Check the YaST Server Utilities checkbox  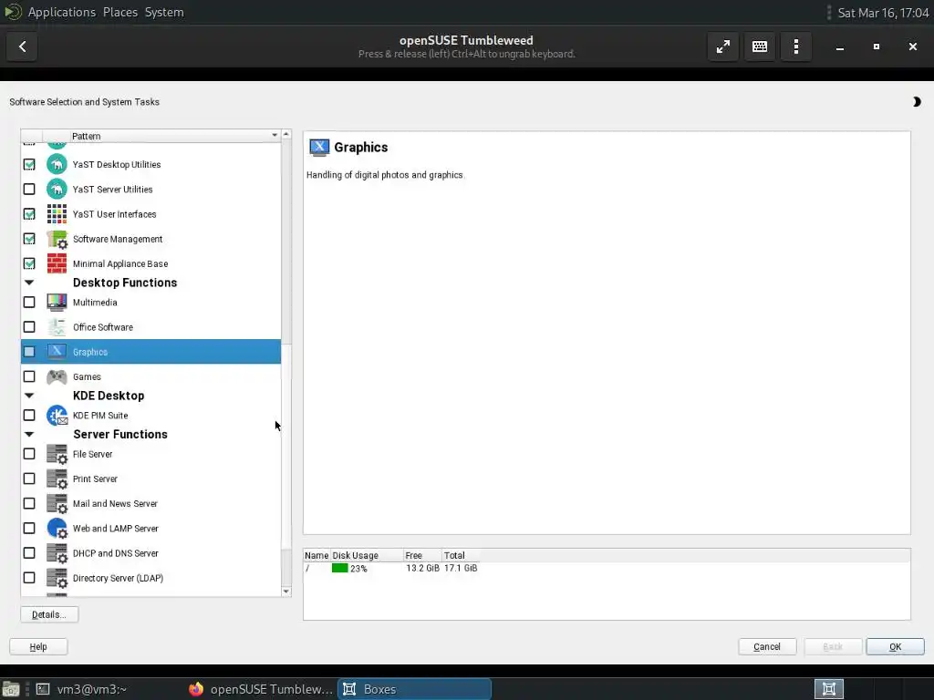[x=29, y=190]
